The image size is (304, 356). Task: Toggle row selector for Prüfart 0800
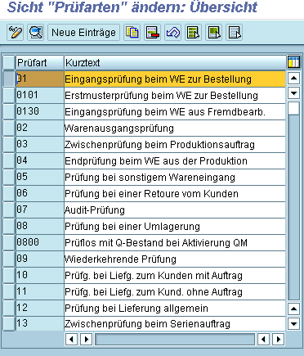point(9,243)
